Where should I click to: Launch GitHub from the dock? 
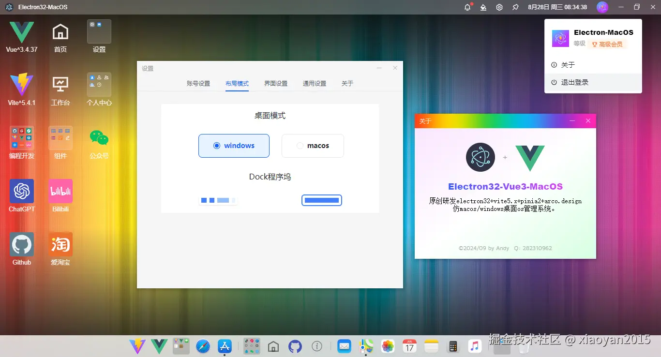[x=295, y=346]
